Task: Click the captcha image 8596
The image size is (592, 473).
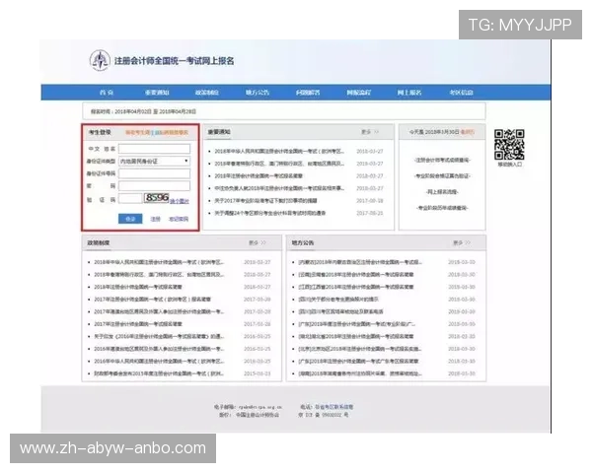Action: (156, 197)
